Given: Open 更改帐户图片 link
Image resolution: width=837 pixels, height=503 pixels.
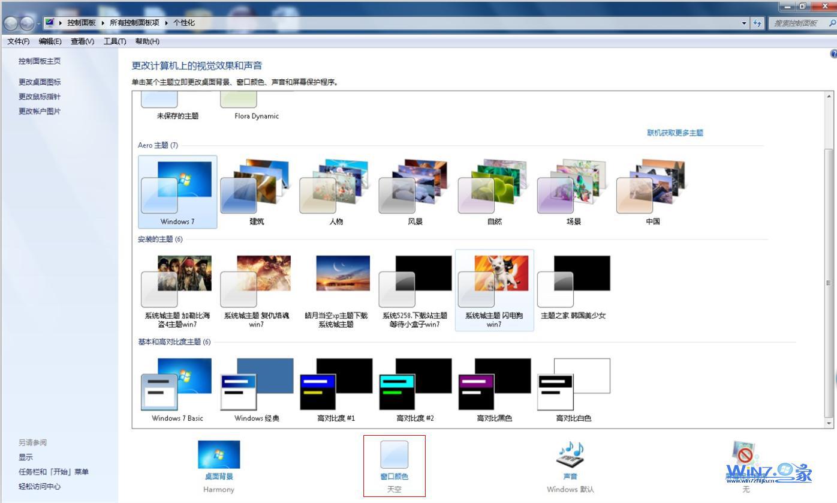Looking at the screenshot, I should tap(40, 111).
